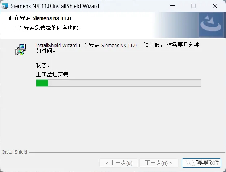The width and height of the screenshot is (226, 172).
Task: Minimize the InstallShield Wizard window
Action: pyautogui.click(x=172, y=6)
